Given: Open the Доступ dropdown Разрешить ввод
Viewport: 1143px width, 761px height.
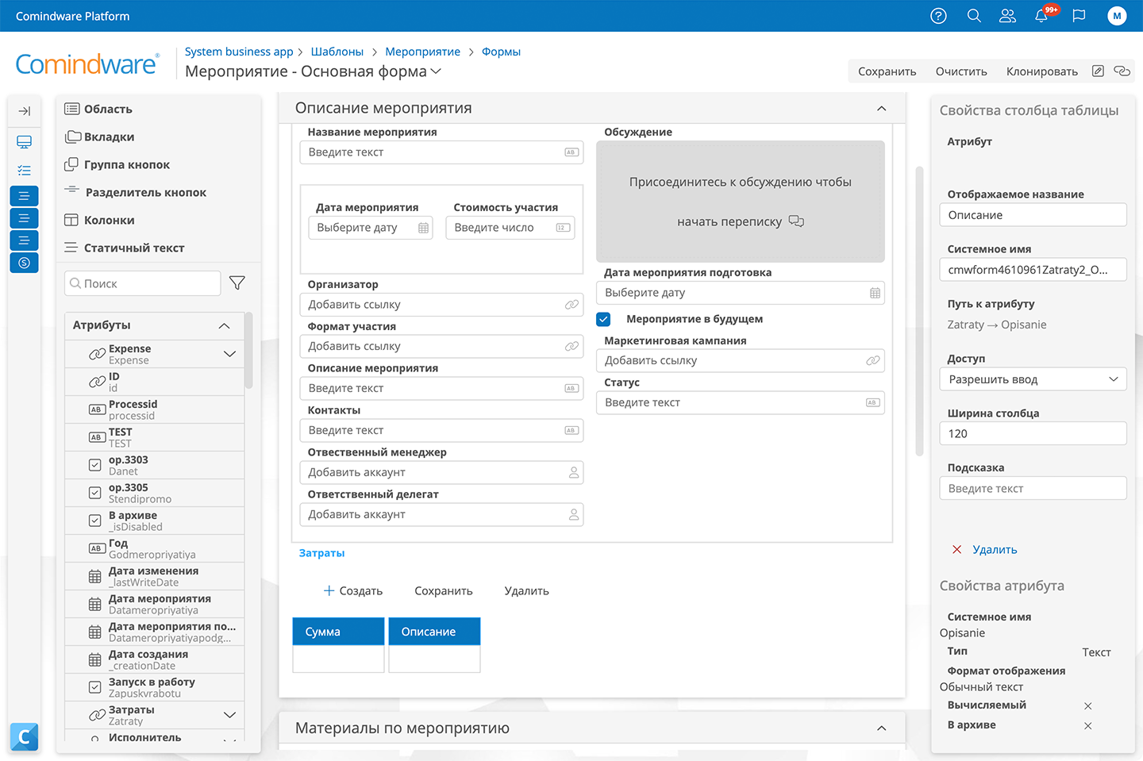Looking at the screenshot, I should 1033,379.
